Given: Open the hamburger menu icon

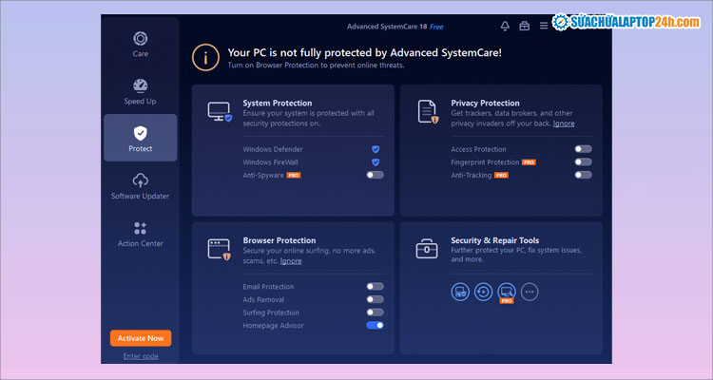Looking at the screenshot, I should [544, 26].
